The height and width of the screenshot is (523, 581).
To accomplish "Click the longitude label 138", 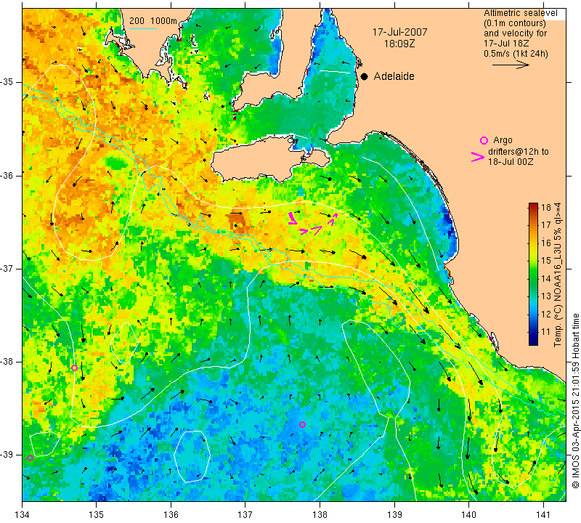I will 320,514.
